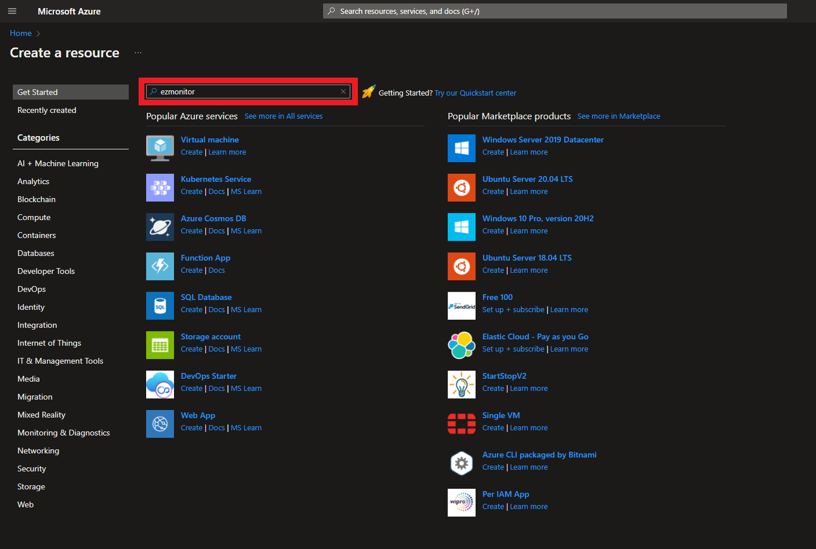Open the Media category
Screen dimensions: 816x549
(x=28, y=379)
